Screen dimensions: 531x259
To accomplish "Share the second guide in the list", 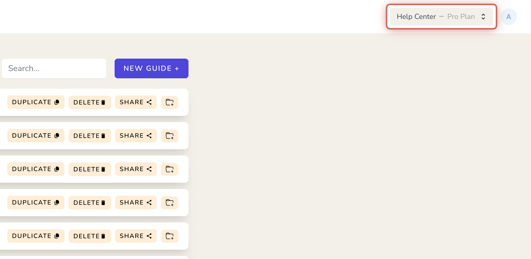I will [136, 136].
